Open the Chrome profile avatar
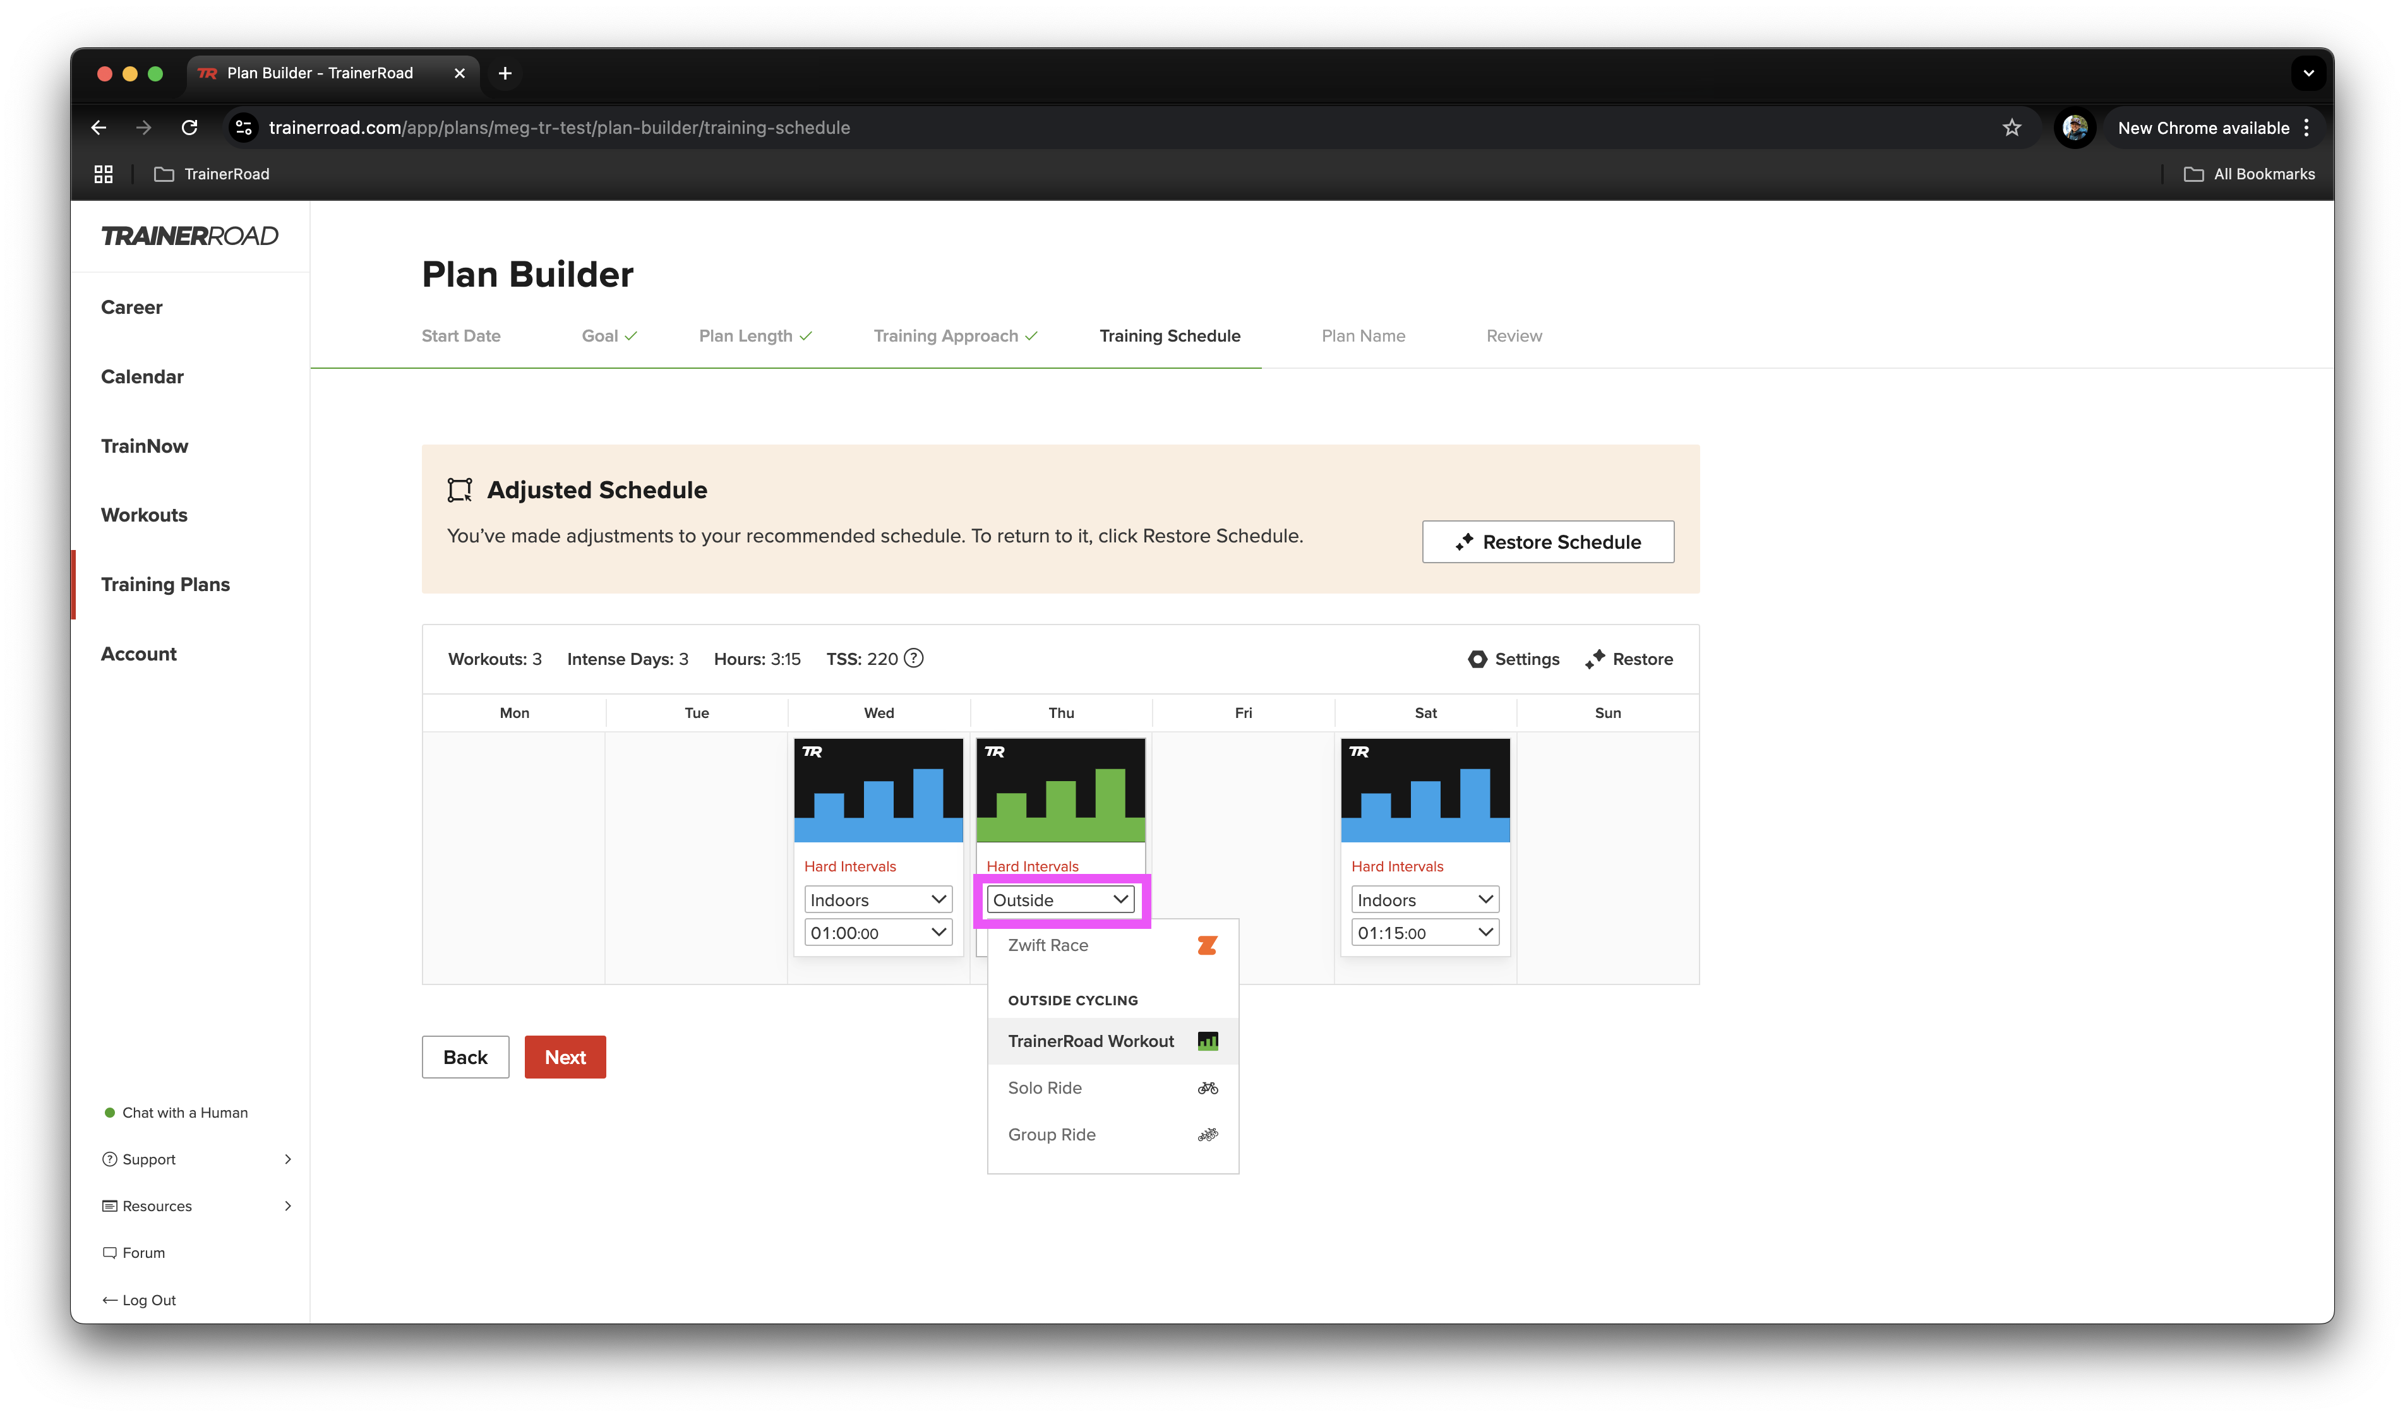Image resolution: width=2405 pixels, height=1417 pixels. tap(2073, 128)
